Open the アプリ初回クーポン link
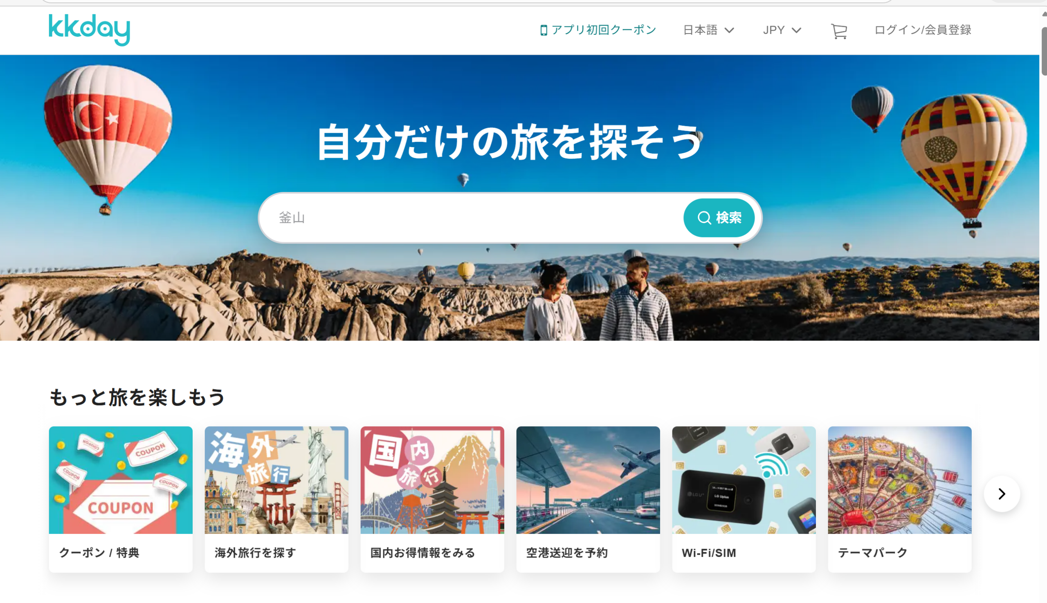The image size is (1047, 603). coord(598,30)
